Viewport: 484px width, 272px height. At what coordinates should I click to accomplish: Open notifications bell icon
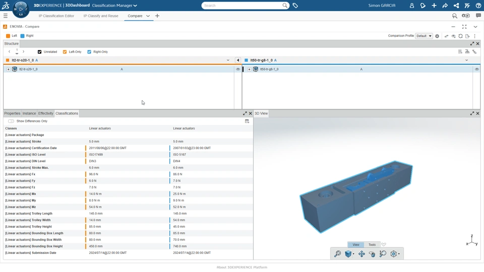point(423,6)
